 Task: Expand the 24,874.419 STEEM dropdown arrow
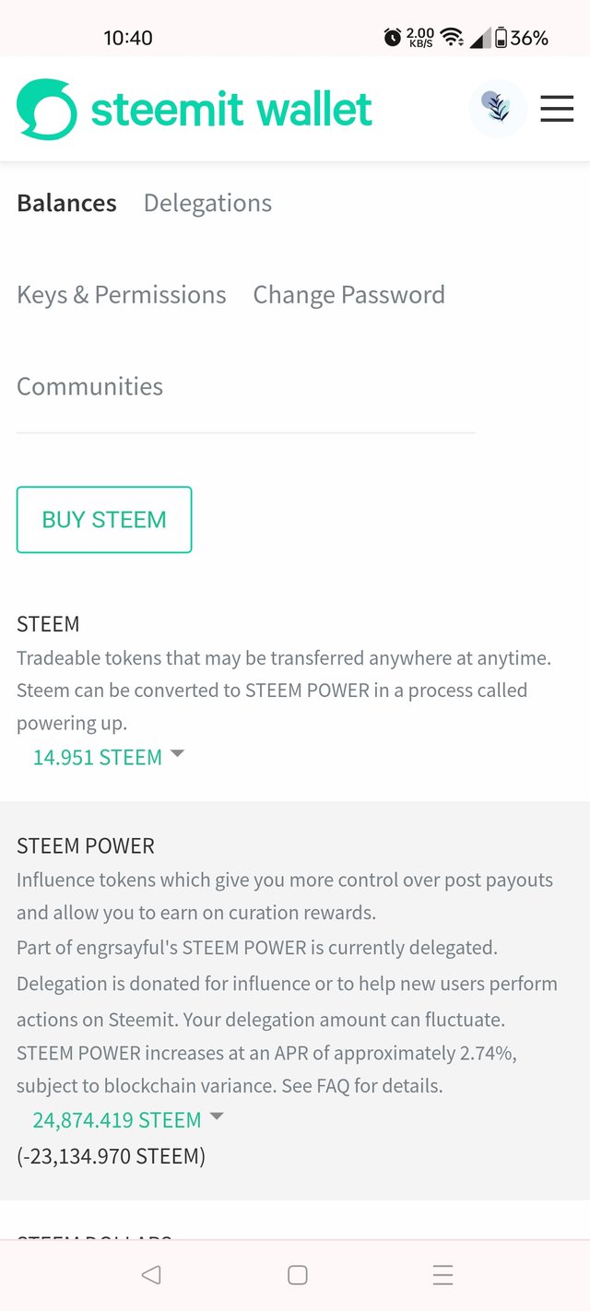coord(217,1116)
